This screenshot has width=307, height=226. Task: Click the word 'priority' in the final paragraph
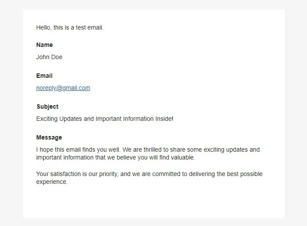click(109, 174)
